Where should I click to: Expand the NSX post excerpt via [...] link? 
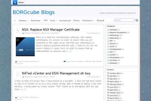pos(69,51)
